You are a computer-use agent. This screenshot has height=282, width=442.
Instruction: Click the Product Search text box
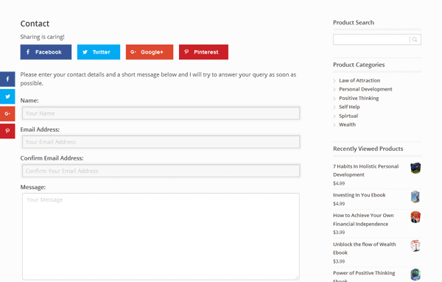click(371, 40)
